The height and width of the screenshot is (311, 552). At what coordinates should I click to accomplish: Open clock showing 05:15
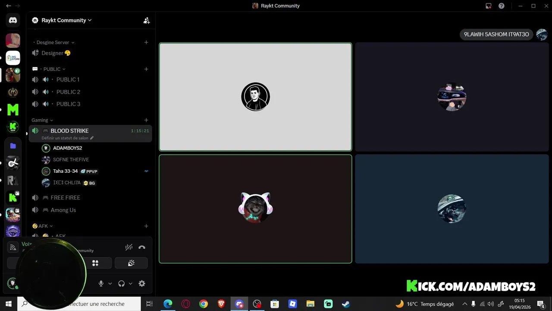coord(519,304)
